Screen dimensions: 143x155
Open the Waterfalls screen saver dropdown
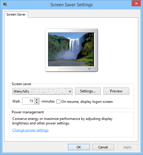click(42, 91)
